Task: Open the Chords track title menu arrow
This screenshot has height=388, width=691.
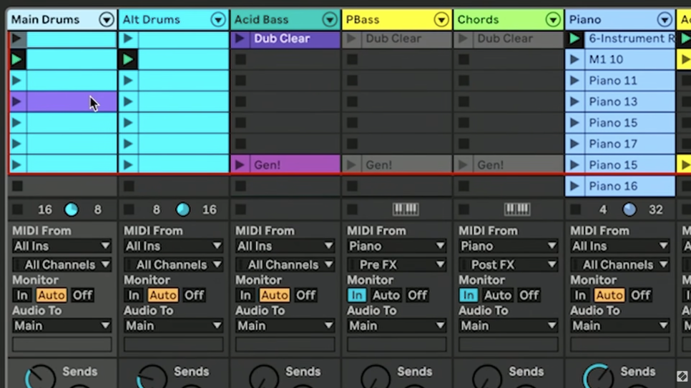Action: (x=553, y=20)
